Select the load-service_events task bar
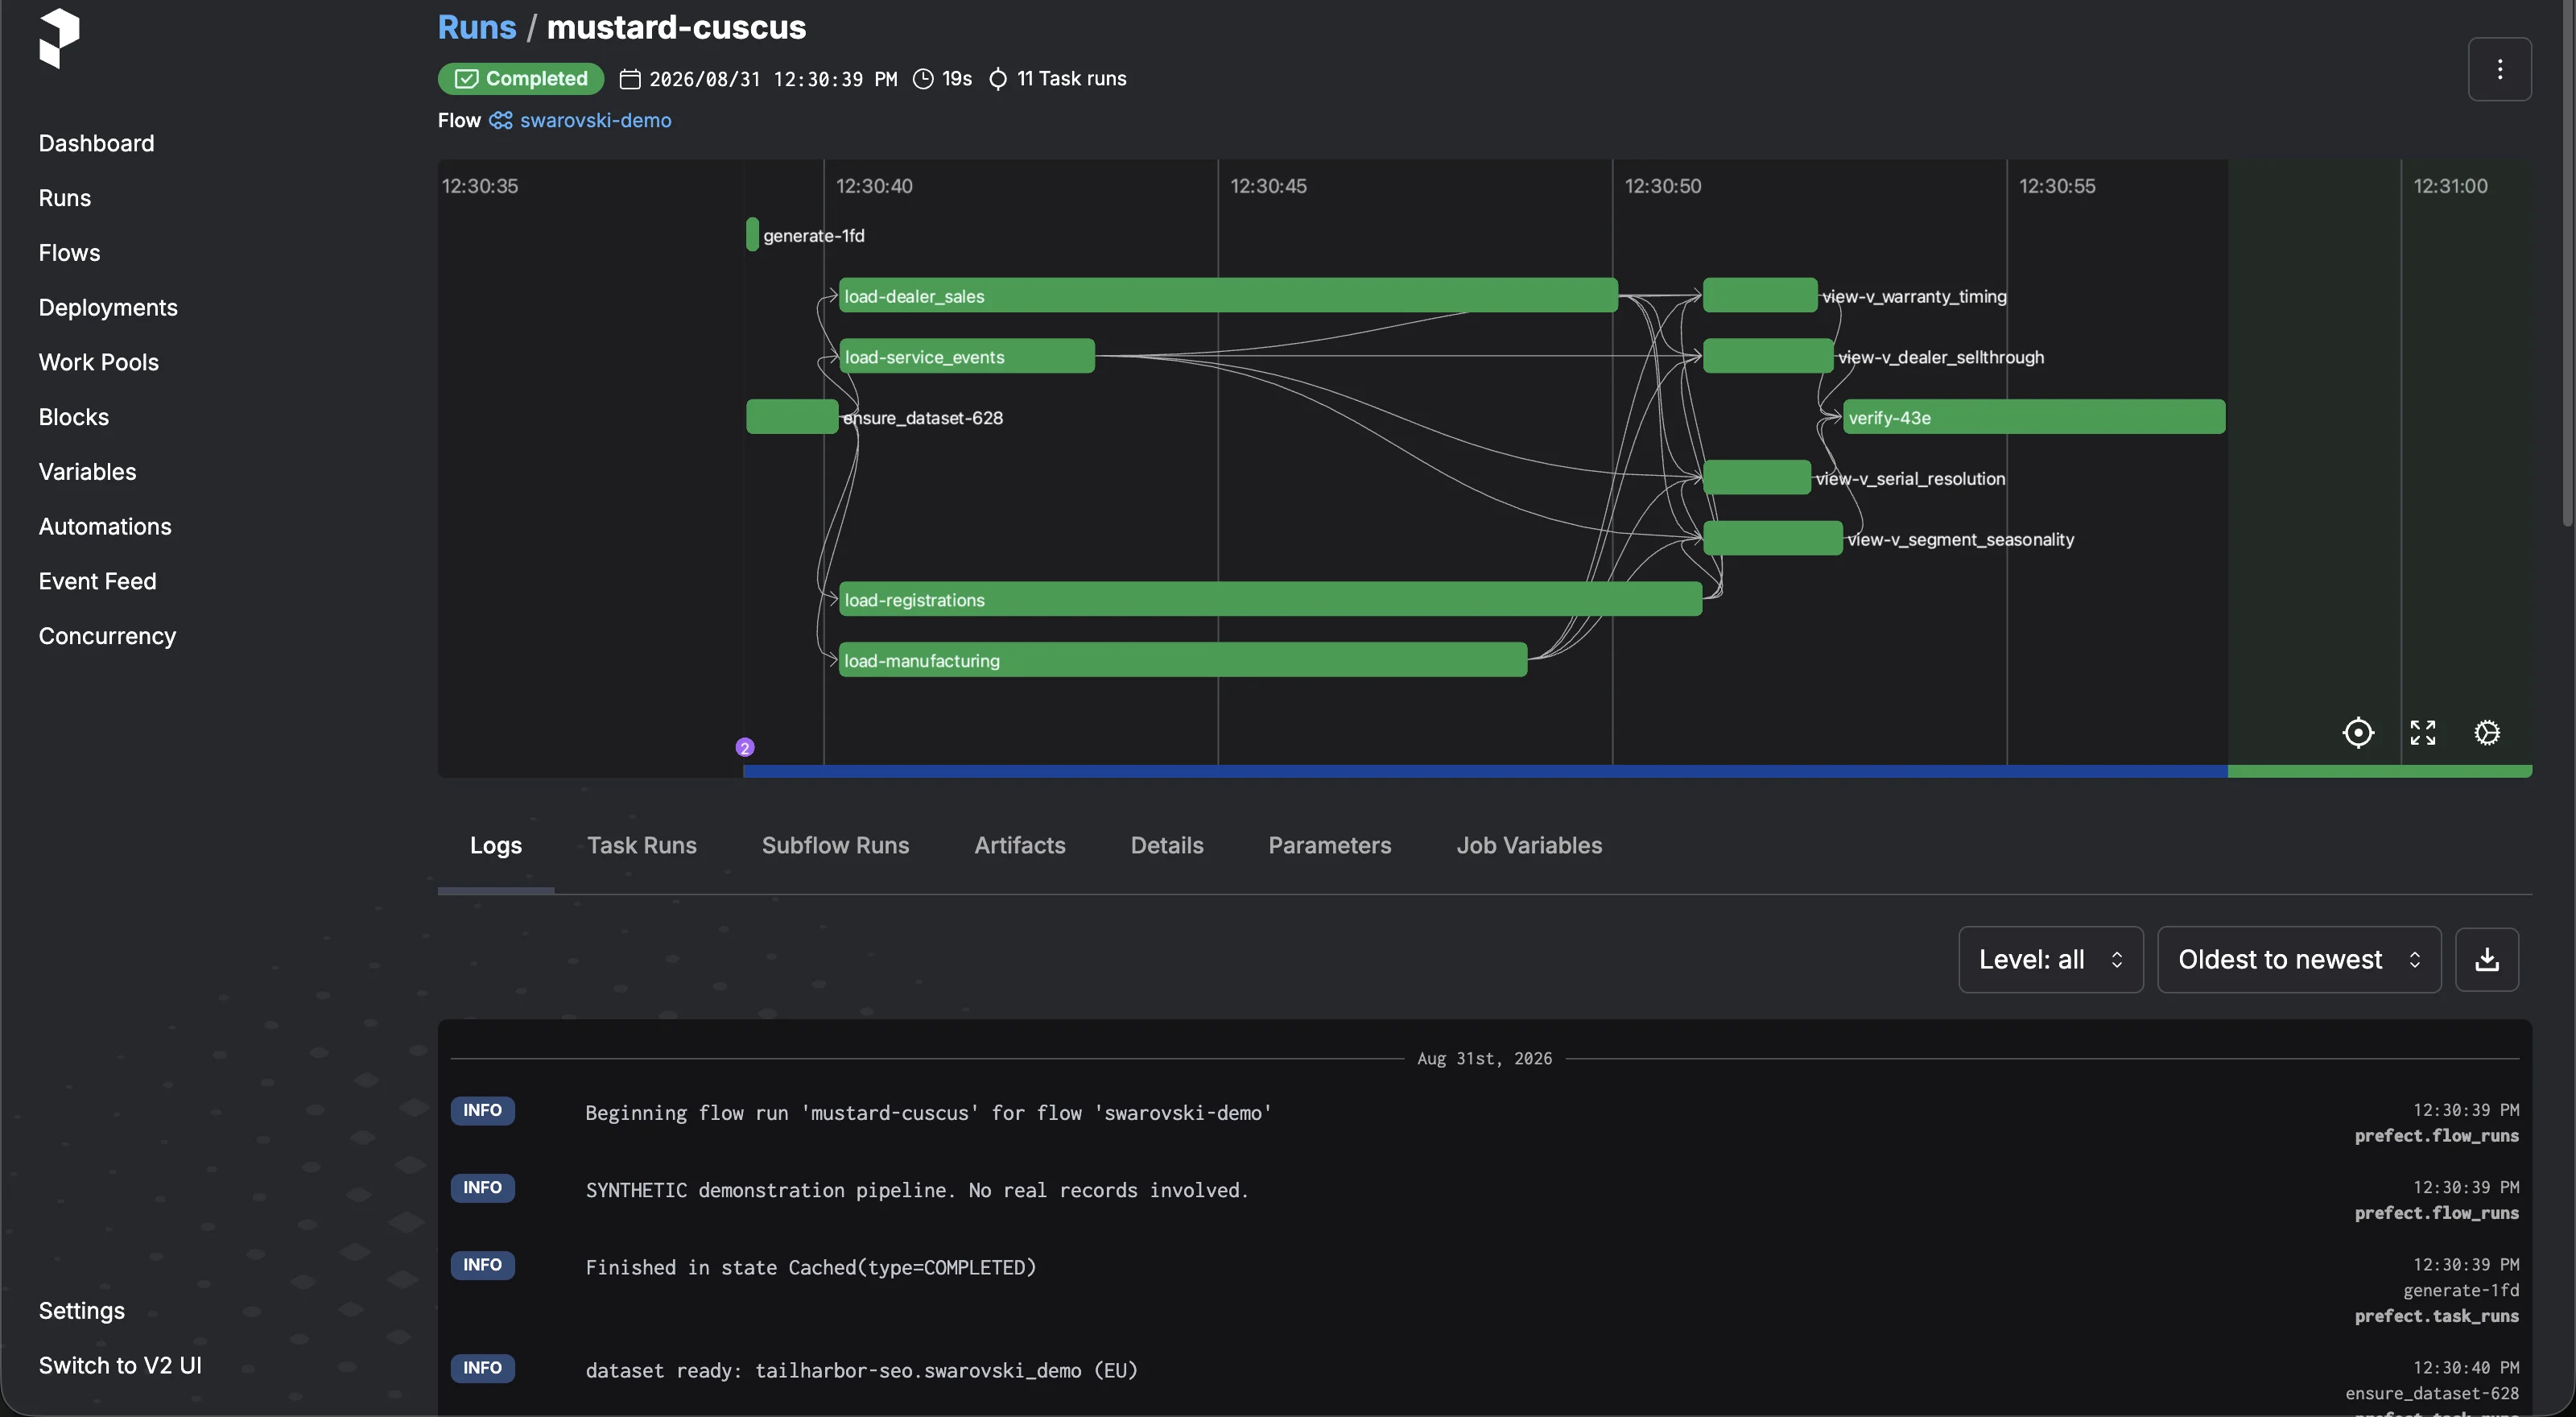Screen dimensions: 2576x1417 tap(967, 356)
